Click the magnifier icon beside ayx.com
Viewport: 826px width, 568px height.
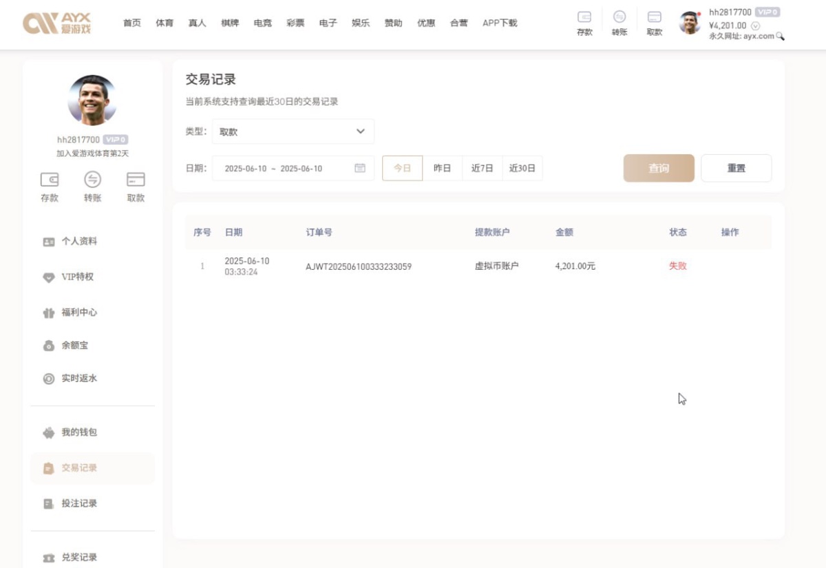[780, 34]
